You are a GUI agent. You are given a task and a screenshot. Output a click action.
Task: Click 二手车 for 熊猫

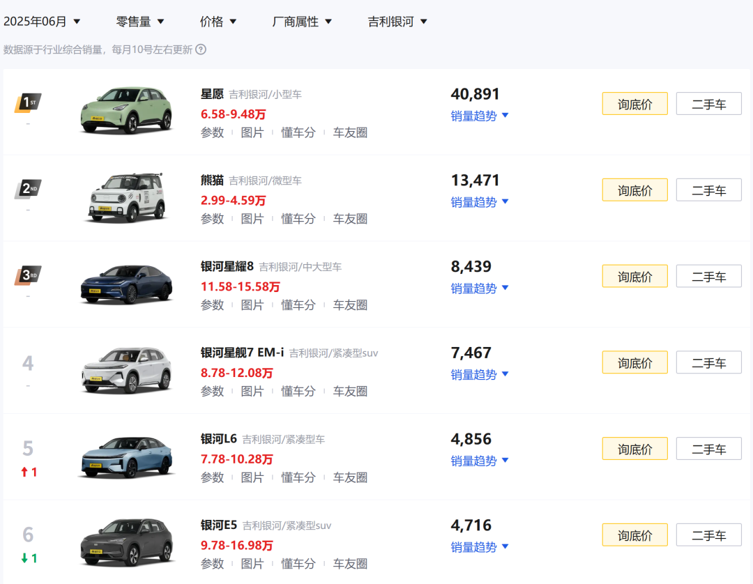[709, 190]
